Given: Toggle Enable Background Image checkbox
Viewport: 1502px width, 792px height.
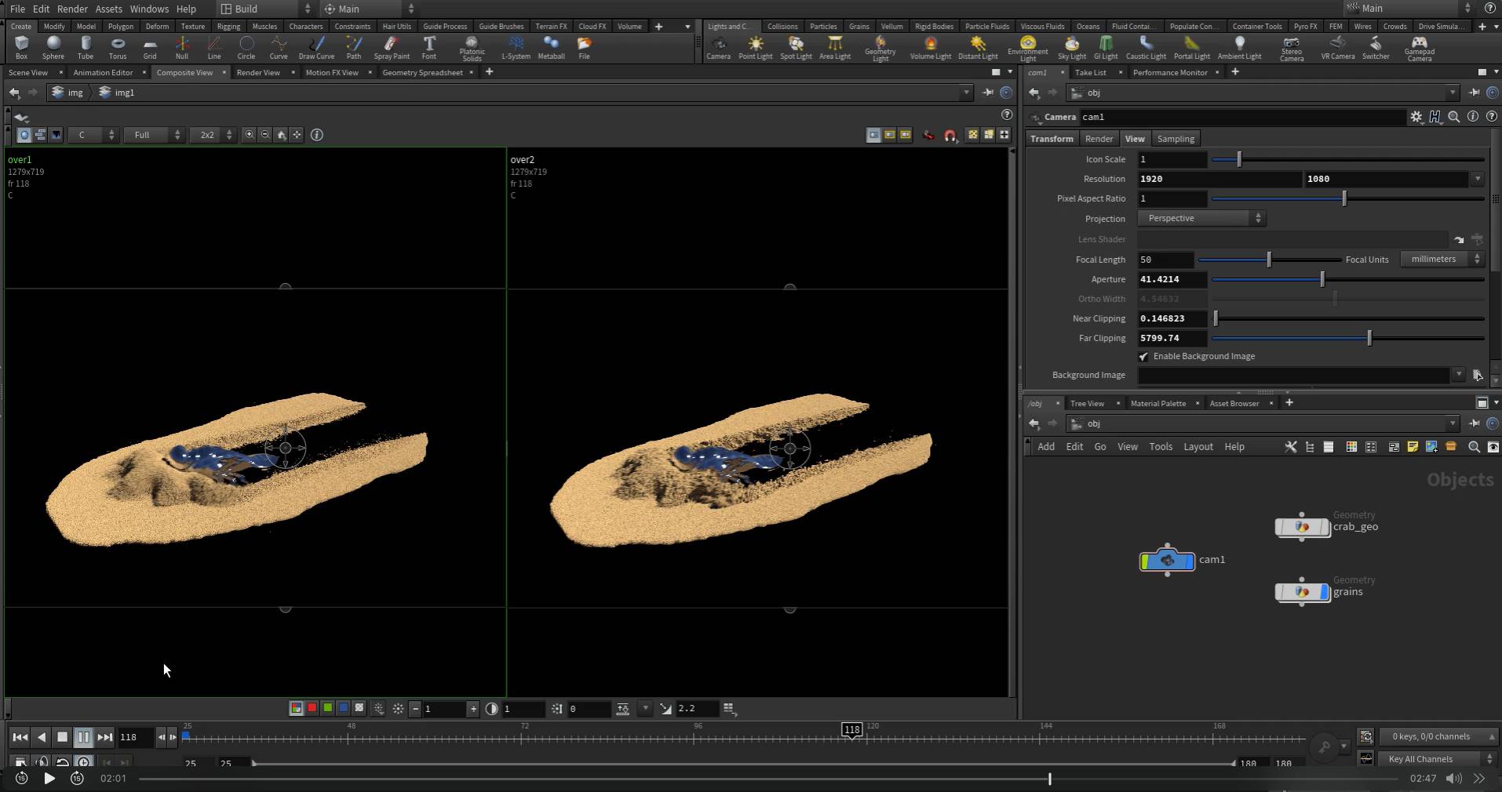Looking at the screenshot, I should [x=1143, y=357].
